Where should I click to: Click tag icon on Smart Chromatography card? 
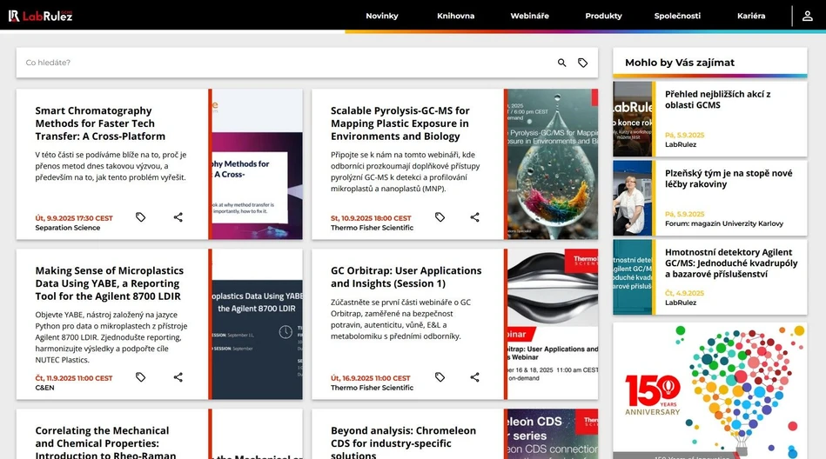tap(141, 217)
